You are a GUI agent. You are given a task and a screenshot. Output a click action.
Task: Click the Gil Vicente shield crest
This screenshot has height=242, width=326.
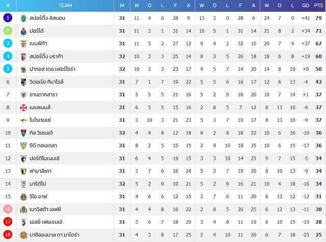click(23, 133)
